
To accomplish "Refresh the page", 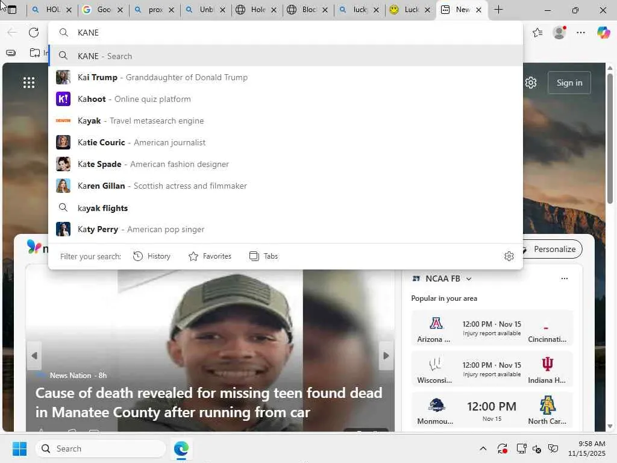I will click(34, 33).
